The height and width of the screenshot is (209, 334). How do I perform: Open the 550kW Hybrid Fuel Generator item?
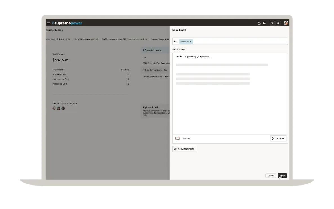click(x=156, y=63)
